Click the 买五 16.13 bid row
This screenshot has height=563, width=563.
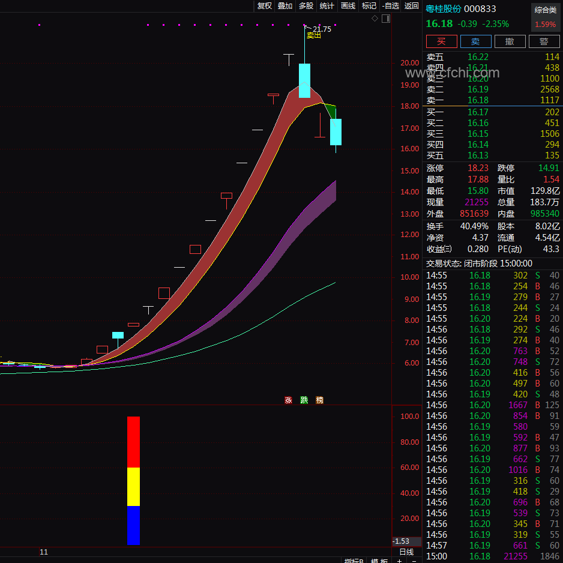tap(493, 155)
